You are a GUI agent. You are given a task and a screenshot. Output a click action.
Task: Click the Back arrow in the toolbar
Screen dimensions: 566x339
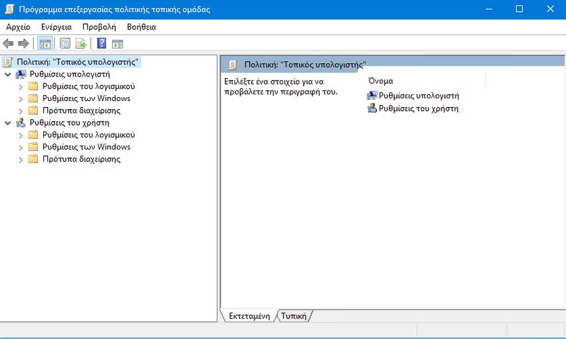pyautogui.click(x=8, y=44)
